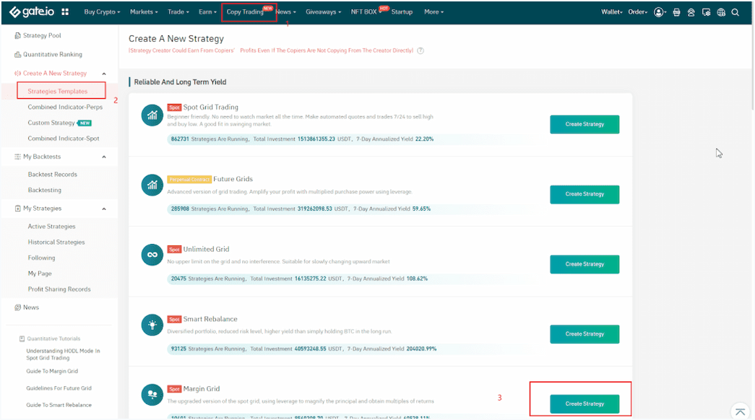
Task: Select Strategies Templates in the sidebar
Action: point(58,92)
